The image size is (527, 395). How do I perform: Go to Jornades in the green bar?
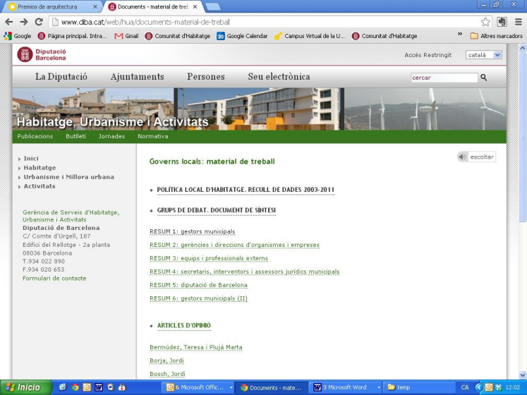[x=111, y=136]
